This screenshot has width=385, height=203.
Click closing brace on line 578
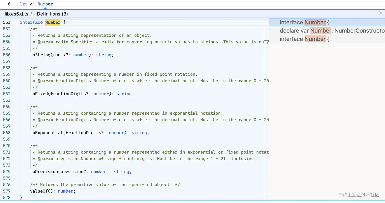pyautogui.click(x=21, y=197)
